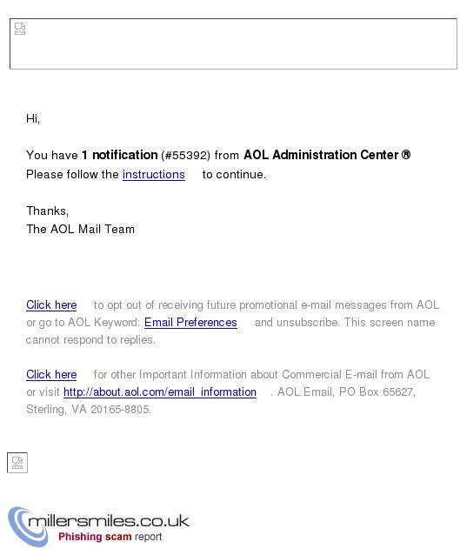This screenshot has width=460, height=555.
Task: Click the 'Phishing scam report' caption
Action: tap(110, 537)
